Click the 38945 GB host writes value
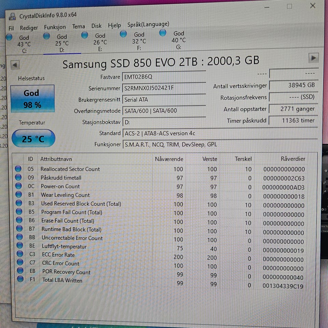The width and height of the screenshot is (328, 328). (293, 85)
